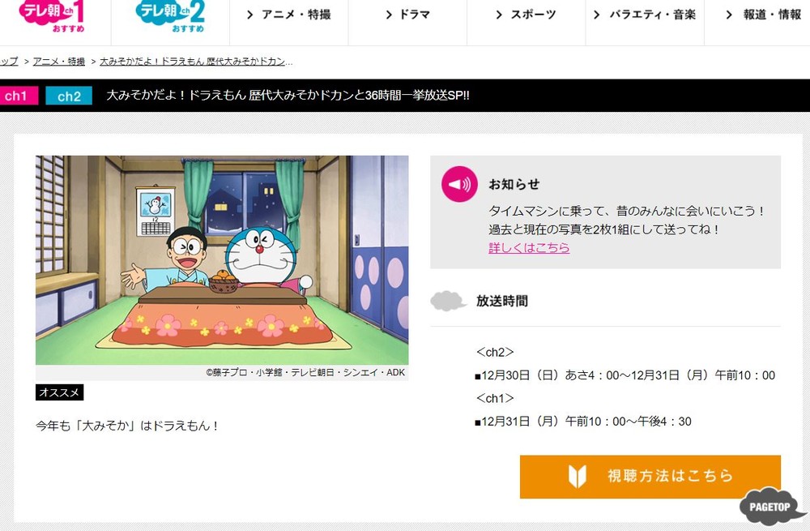
Task: Click the black オススメ tag
Action: pos(59,392)
